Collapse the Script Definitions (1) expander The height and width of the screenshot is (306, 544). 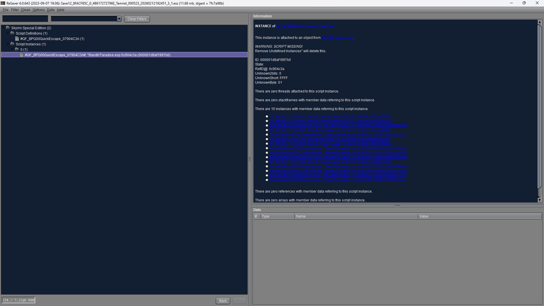click(8, 33)
